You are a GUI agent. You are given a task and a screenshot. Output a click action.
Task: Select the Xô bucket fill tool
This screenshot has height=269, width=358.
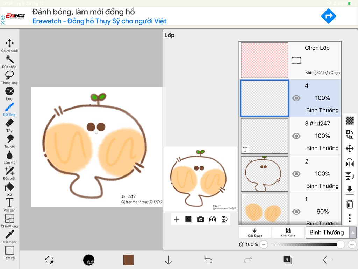tap(9, 189)
